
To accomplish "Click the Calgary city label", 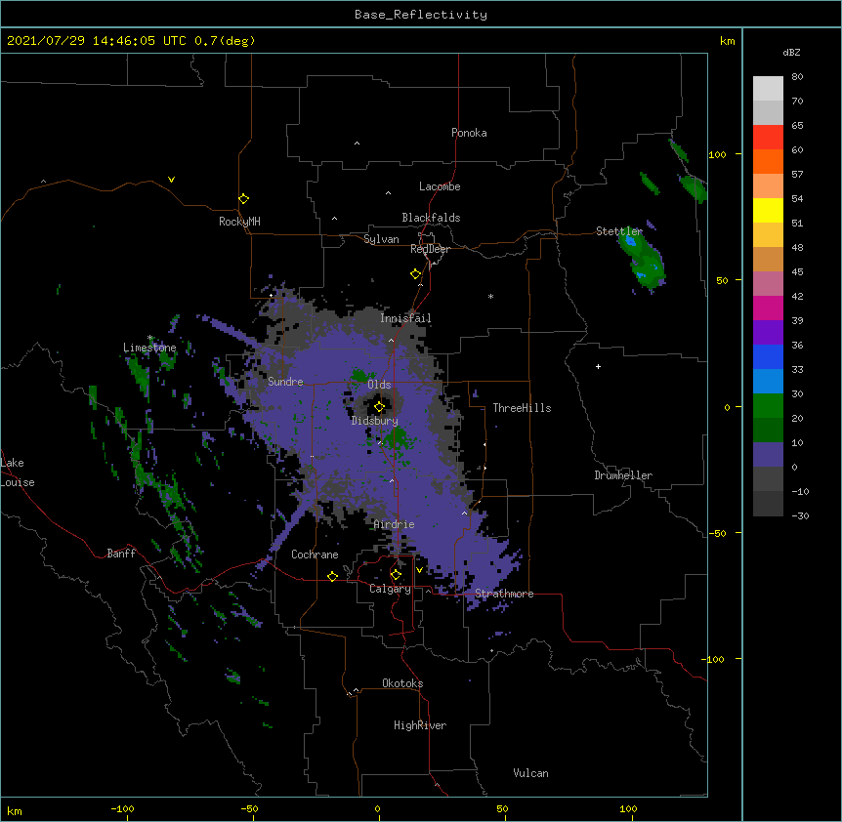I will (390, 589).
